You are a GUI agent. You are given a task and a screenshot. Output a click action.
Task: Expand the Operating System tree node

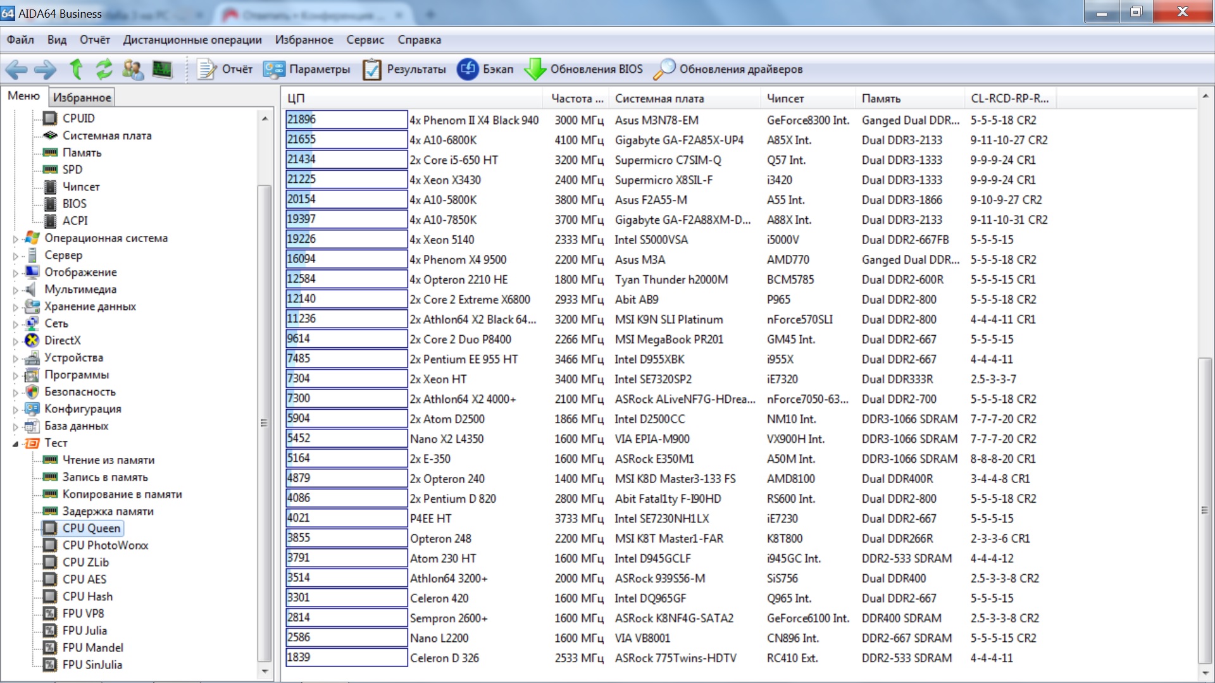click(x=16, y=239)
